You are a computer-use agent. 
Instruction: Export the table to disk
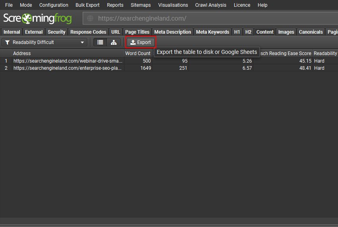pyautogui.click(x=140, y=42)
